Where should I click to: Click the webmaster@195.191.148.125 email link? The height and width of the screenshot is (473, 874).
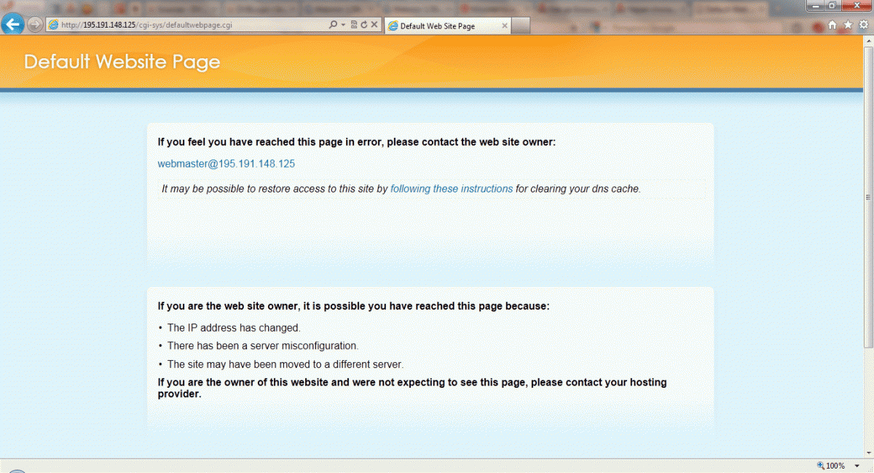[226, 164]
